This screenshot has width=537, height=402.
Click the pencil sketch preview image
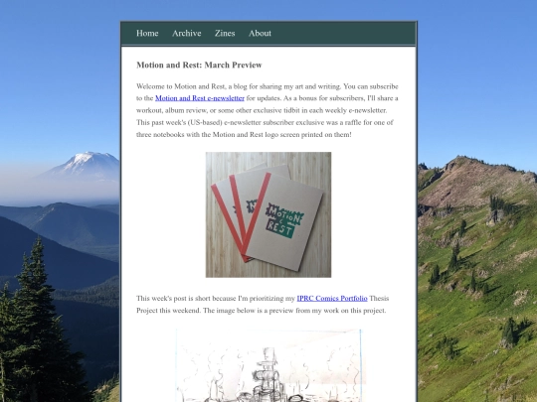[x=268, y=365]
